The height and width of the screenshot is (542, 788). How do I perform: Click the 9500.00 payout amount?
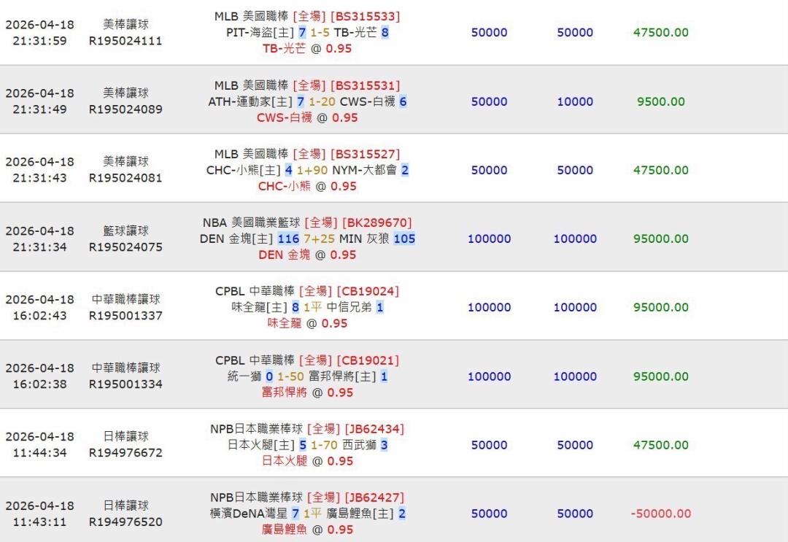tap(660, 101)
